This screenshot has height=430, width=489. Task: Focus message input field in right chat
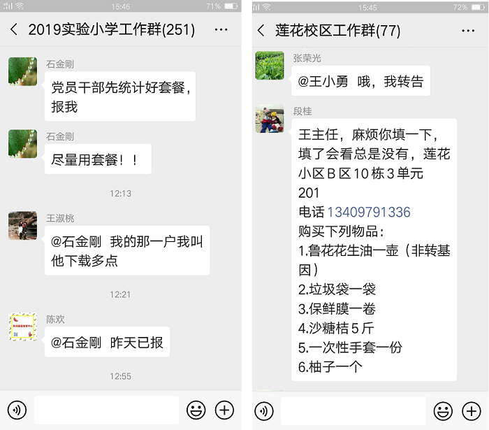pyautogui.click(x=353, y=411)
